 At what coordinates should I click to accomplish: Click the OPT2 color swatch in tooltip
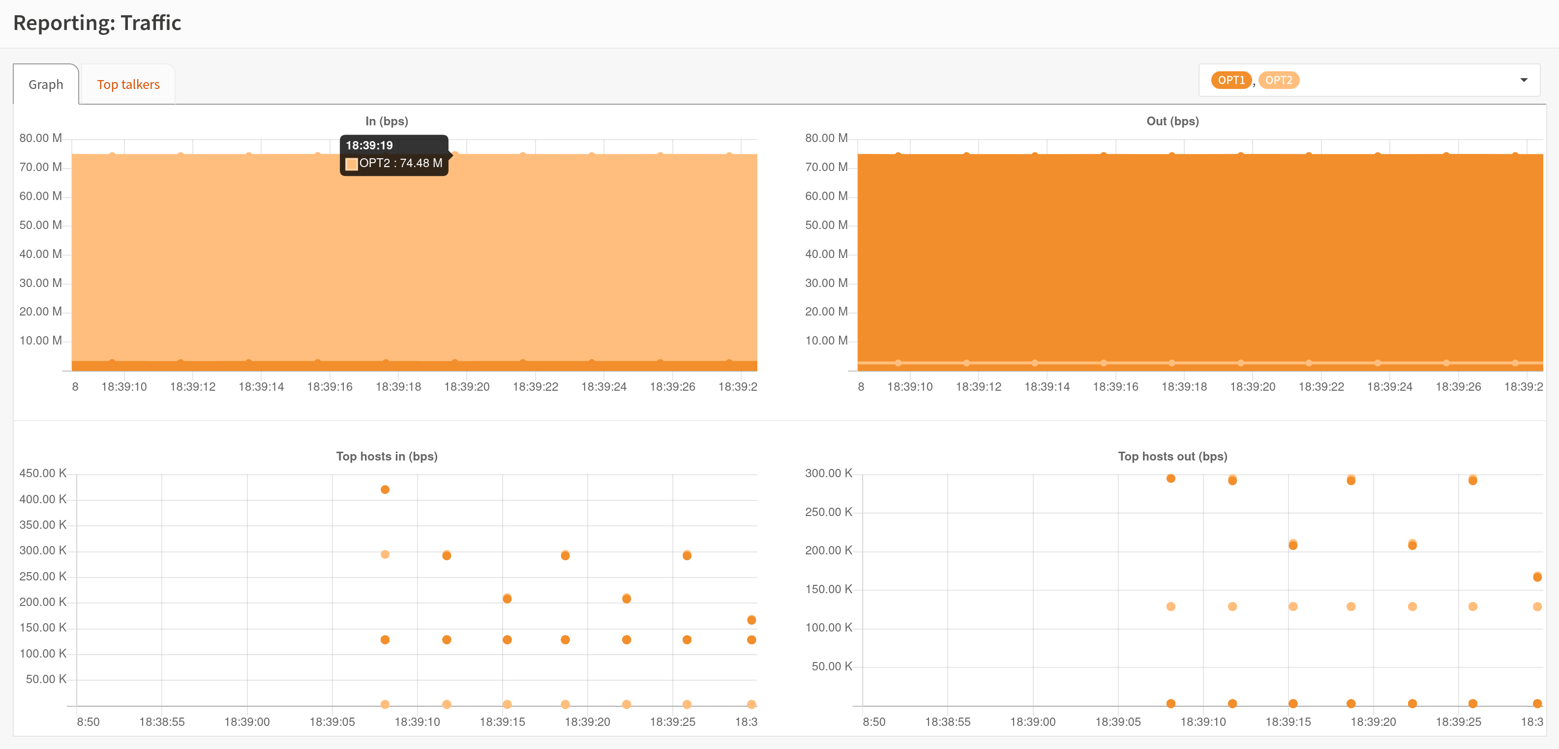pos(351,163)
